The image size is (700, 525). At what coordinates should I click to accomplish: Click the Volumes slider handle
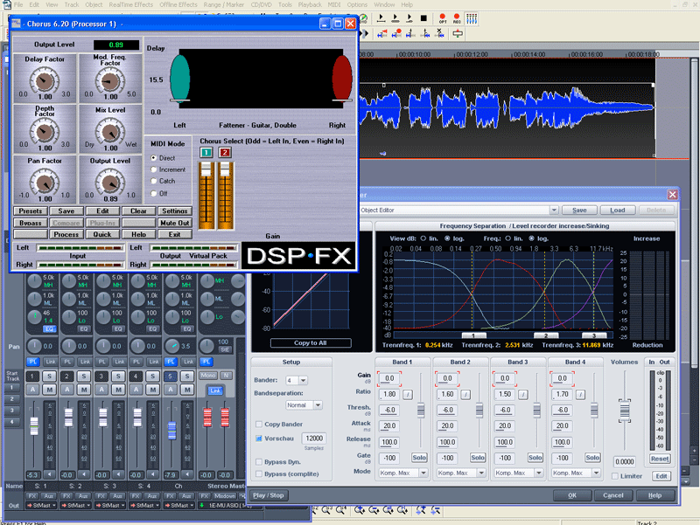click(x=624, y=411)
